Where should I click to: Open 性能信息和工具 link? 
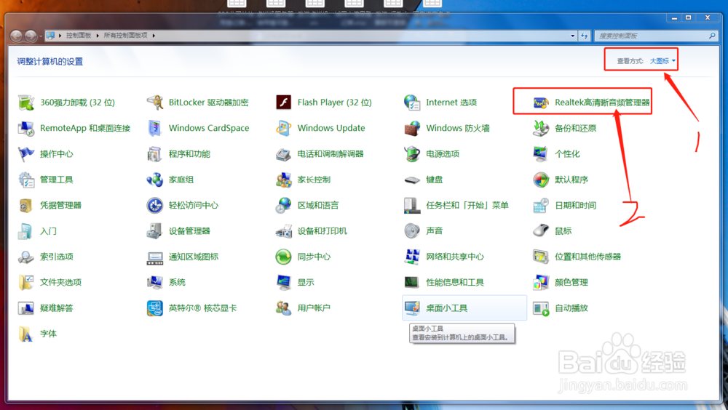click(454, 282)
